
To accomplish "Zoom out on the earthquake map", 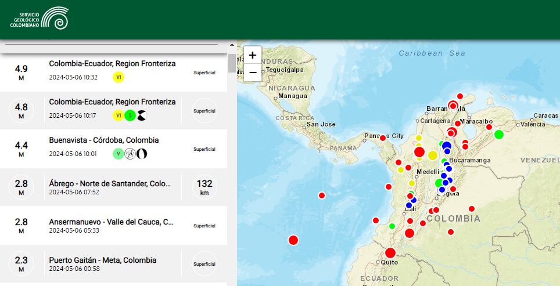I will point(253,73).
